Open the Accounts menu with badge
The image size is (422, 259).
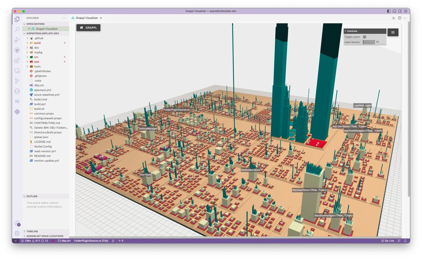[x=17, y=223]
